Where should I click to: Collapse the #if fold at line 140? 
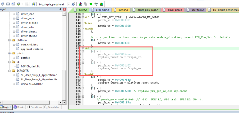coord(83,17)
